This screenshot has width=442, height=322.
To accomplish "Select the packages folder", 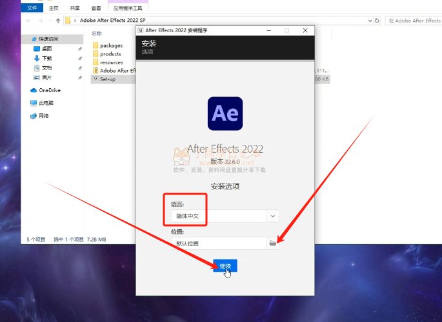I will click(x=112, y=46).
